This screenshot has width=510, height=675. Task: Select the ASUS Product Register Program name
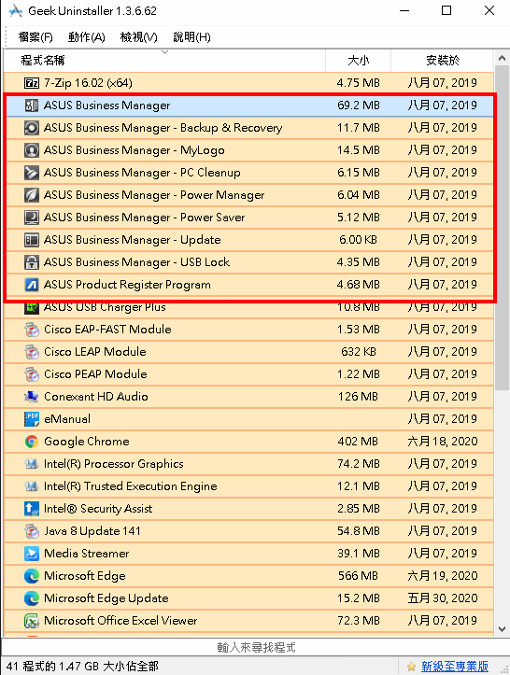coord(127,284)
